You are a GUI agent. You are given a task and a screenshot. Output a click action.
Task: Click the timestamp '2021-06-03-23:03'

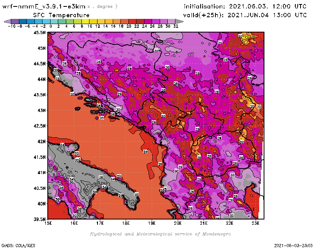pyautogui.click(x=293, y=246)
